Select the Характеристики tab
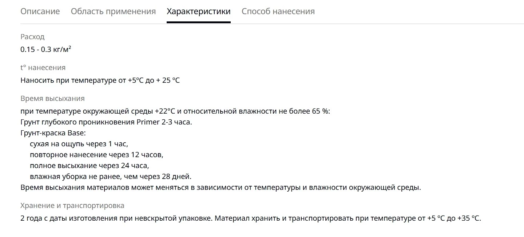This screenshot has width=524, height=237. [x=199, y=11]
